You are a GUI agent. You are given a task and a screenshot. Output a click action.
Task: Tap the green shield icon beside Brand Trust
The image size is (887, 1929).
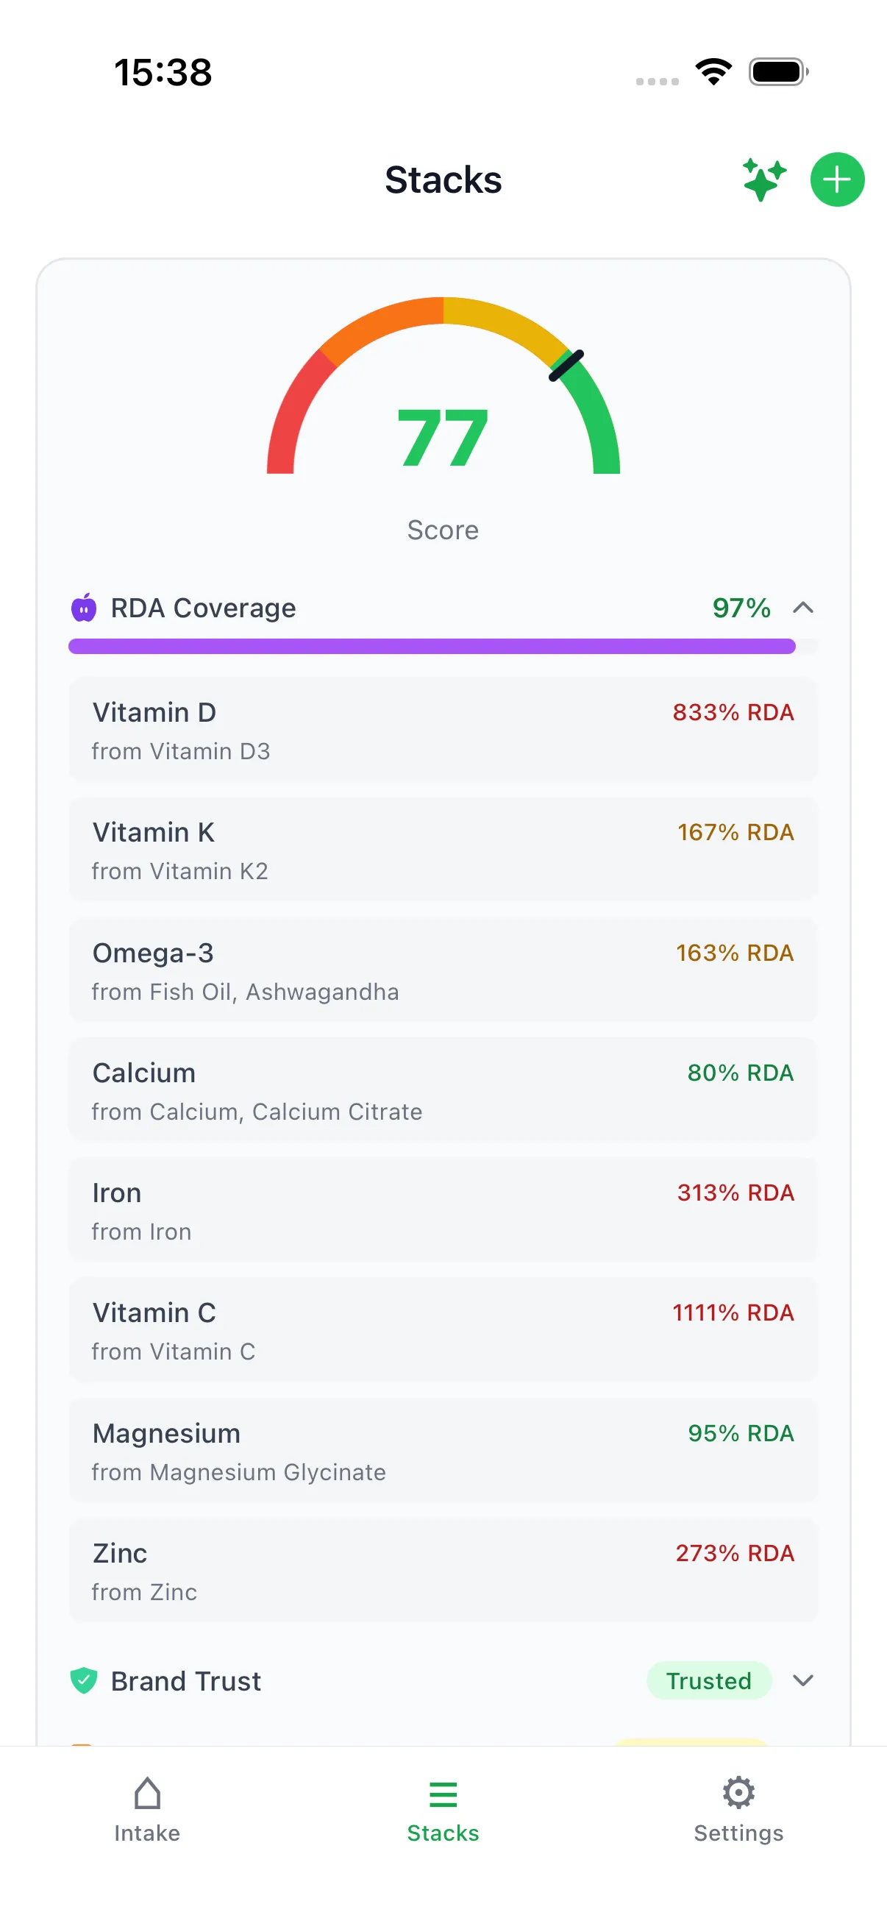pyautogui.click(x=83, y=1681)
